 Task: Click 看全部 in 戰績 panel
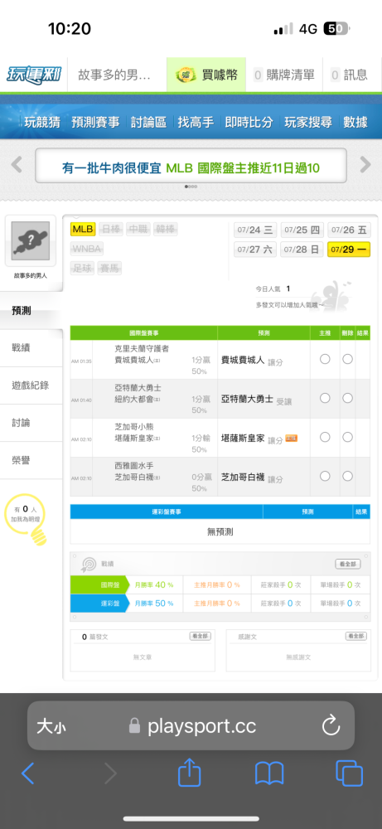pos(348,564)
